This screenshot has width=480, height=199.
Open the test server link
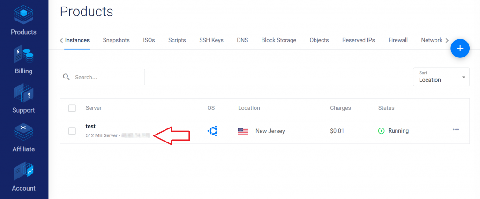(x=90, y=126)
